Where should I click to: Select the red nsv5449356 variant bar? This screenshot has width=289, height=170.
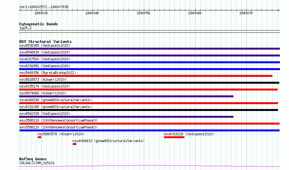click(146, 76)
